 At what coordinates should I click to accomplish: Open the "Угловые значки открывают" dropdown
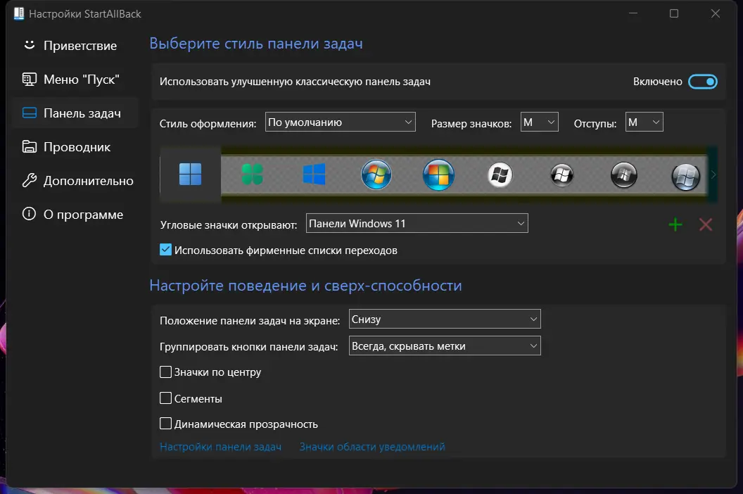[x=417, y=223]
